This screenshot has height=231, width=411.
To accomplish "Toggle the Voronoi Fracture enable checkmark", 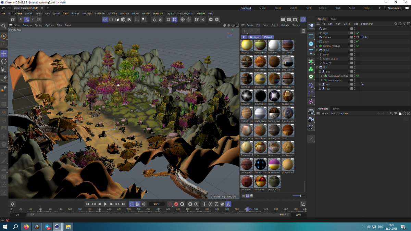I will click(x=358, y=46).
